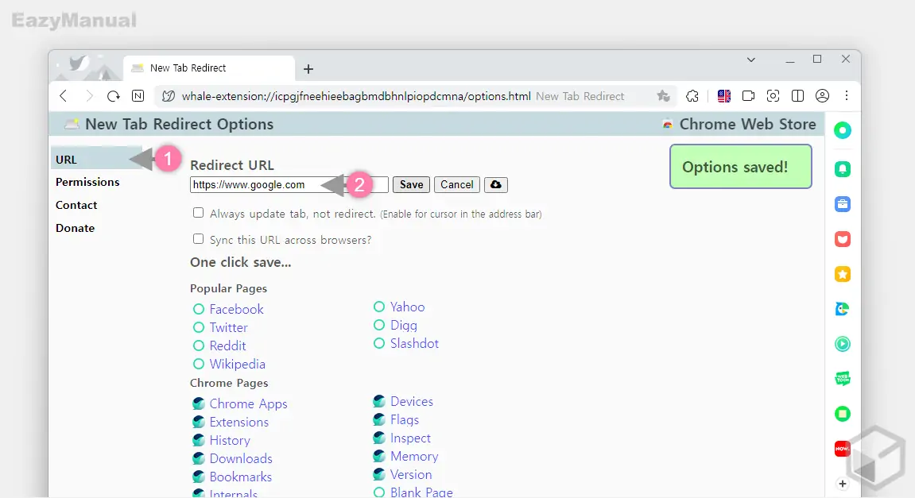
Task: Select the New Tab Redirect browser tab
Action: point(209,68)
